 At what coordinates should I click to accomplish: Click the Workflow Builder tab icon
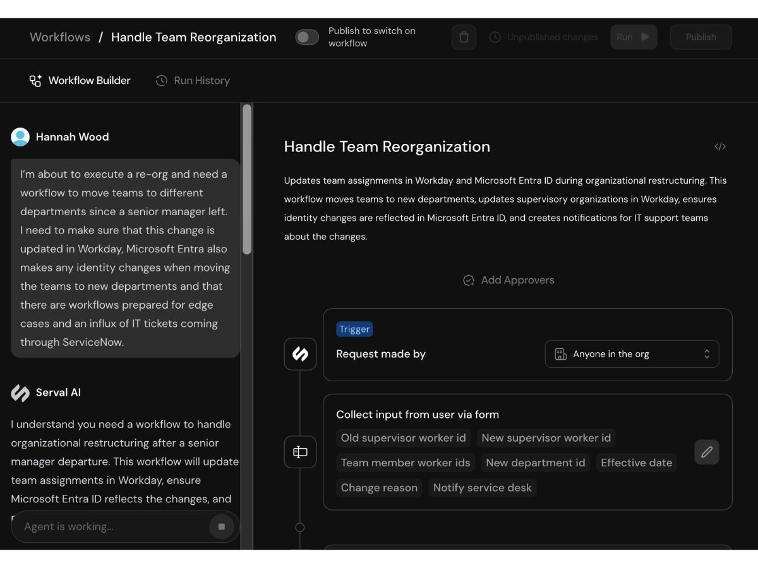(x=35, y=81)
